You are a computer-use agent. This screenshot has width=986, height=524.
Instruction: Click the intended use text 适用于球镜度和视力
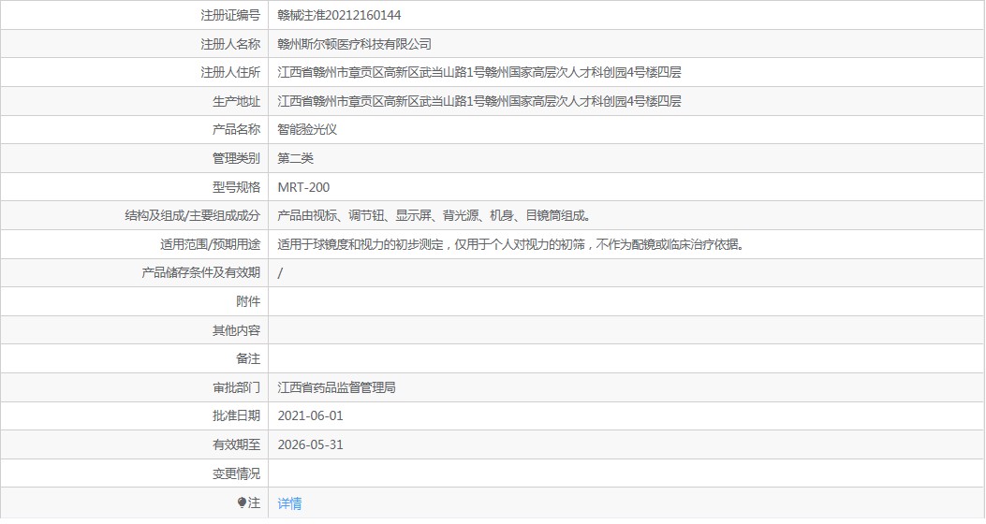click(511, 244)
